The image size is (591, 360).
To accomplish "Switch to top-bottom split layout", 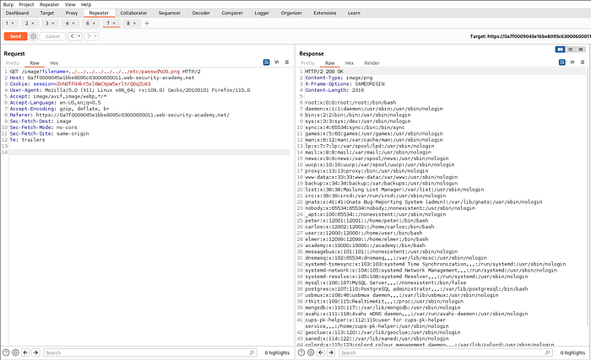I will point(571,50).
